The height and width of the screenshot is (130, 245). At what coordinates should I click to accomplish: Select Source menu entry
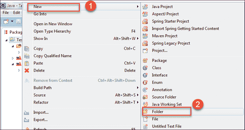click(x=40, y=95)
